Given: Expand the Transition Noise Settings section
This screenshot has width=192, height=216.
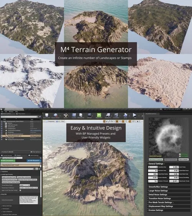Looking at the screenshot, I should pos(169,198).
